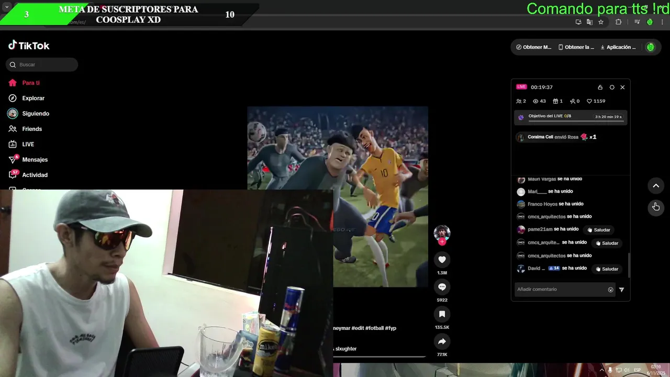Share the video using arrow icon
670x377 pixels.
click(x=442, y=341)
